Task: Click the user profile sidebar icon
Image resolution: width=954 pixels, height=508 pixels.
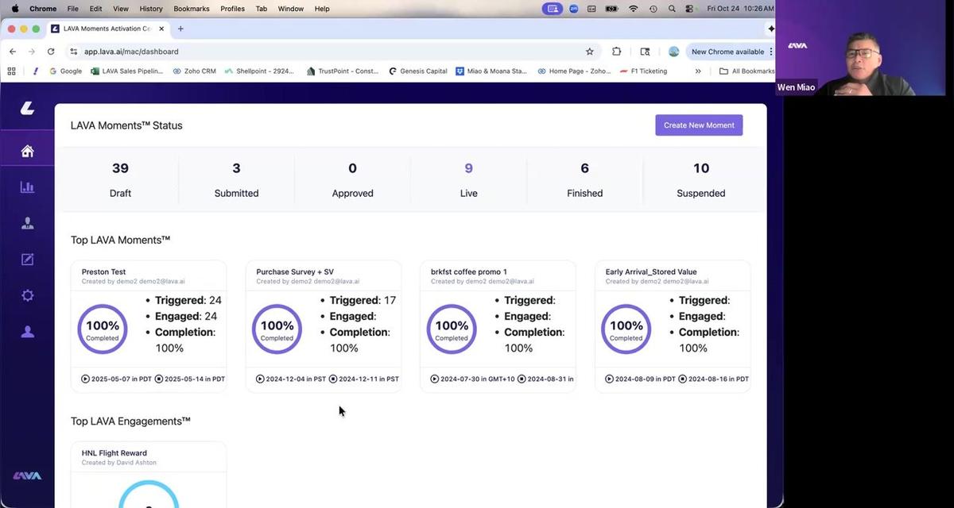Action: (x=27, y=332)
